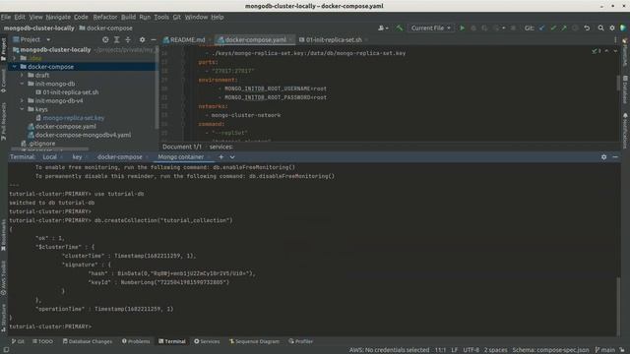Open IDE settings gear in main toolbar
This screenshot has height=354, width=630.
tap(612, 29)
